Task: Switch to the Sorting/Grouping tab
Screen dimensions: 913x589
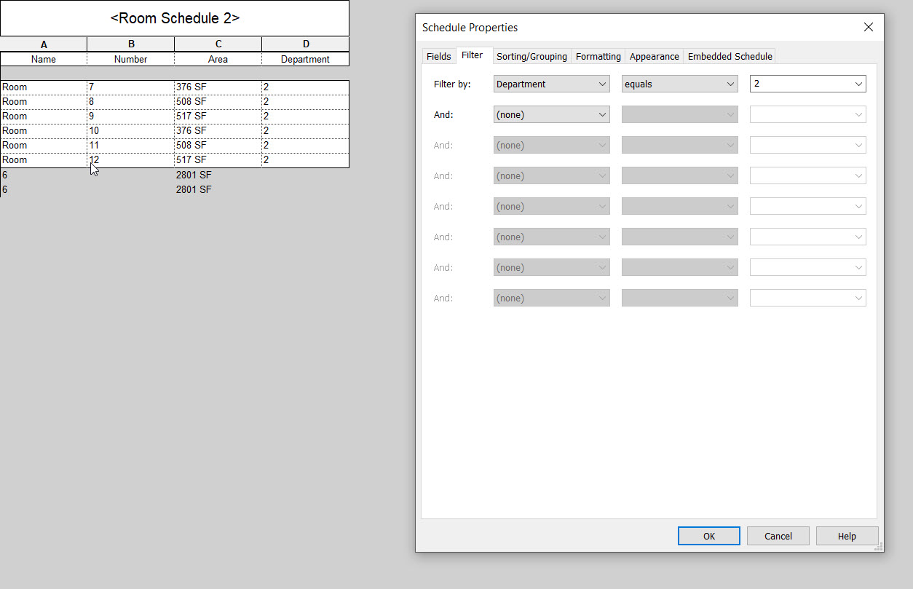Action: coord(531,55)
